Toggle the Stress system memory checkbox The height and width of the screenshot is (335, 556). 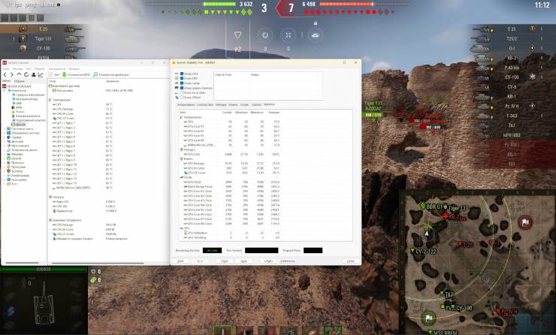click(182, 88)
